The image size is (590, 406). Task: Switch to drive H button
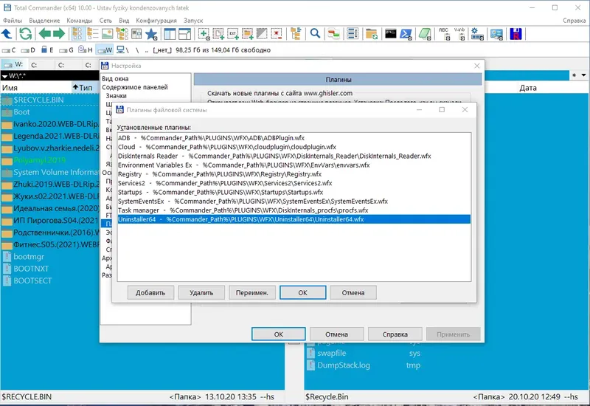coord(86,50)
